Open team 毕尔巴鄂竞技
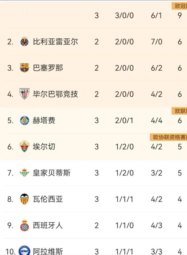Screen dimensions: 187x255 (55, 94)
